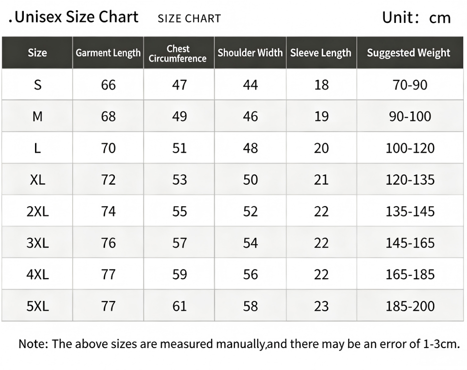Select the Shoulder Width column header
This screenshot has height=370, width=467.
[250, 53]
